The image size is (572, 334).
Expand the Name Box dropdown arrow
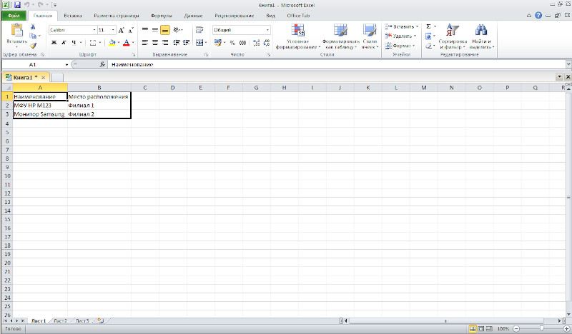[66, 65]
